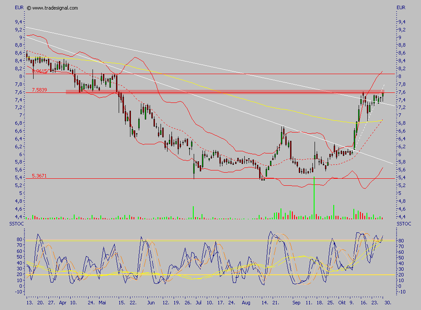
Task: Select the 7.5839 resistance level label
Action: [x=40, y=90]
